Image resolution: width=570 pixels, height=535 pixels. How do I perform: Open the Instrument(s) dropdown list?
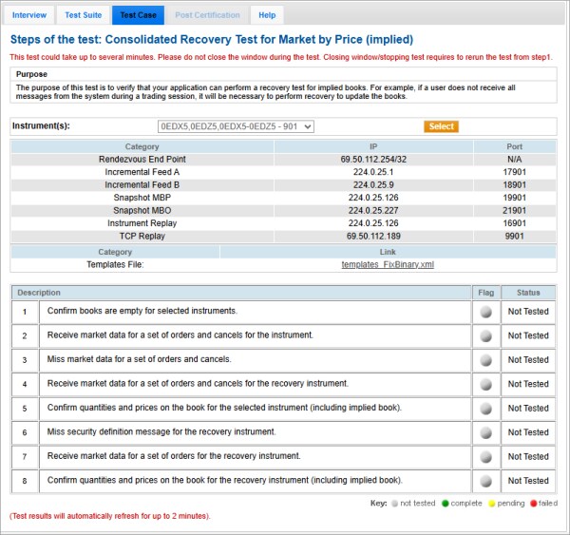(236, 126)
